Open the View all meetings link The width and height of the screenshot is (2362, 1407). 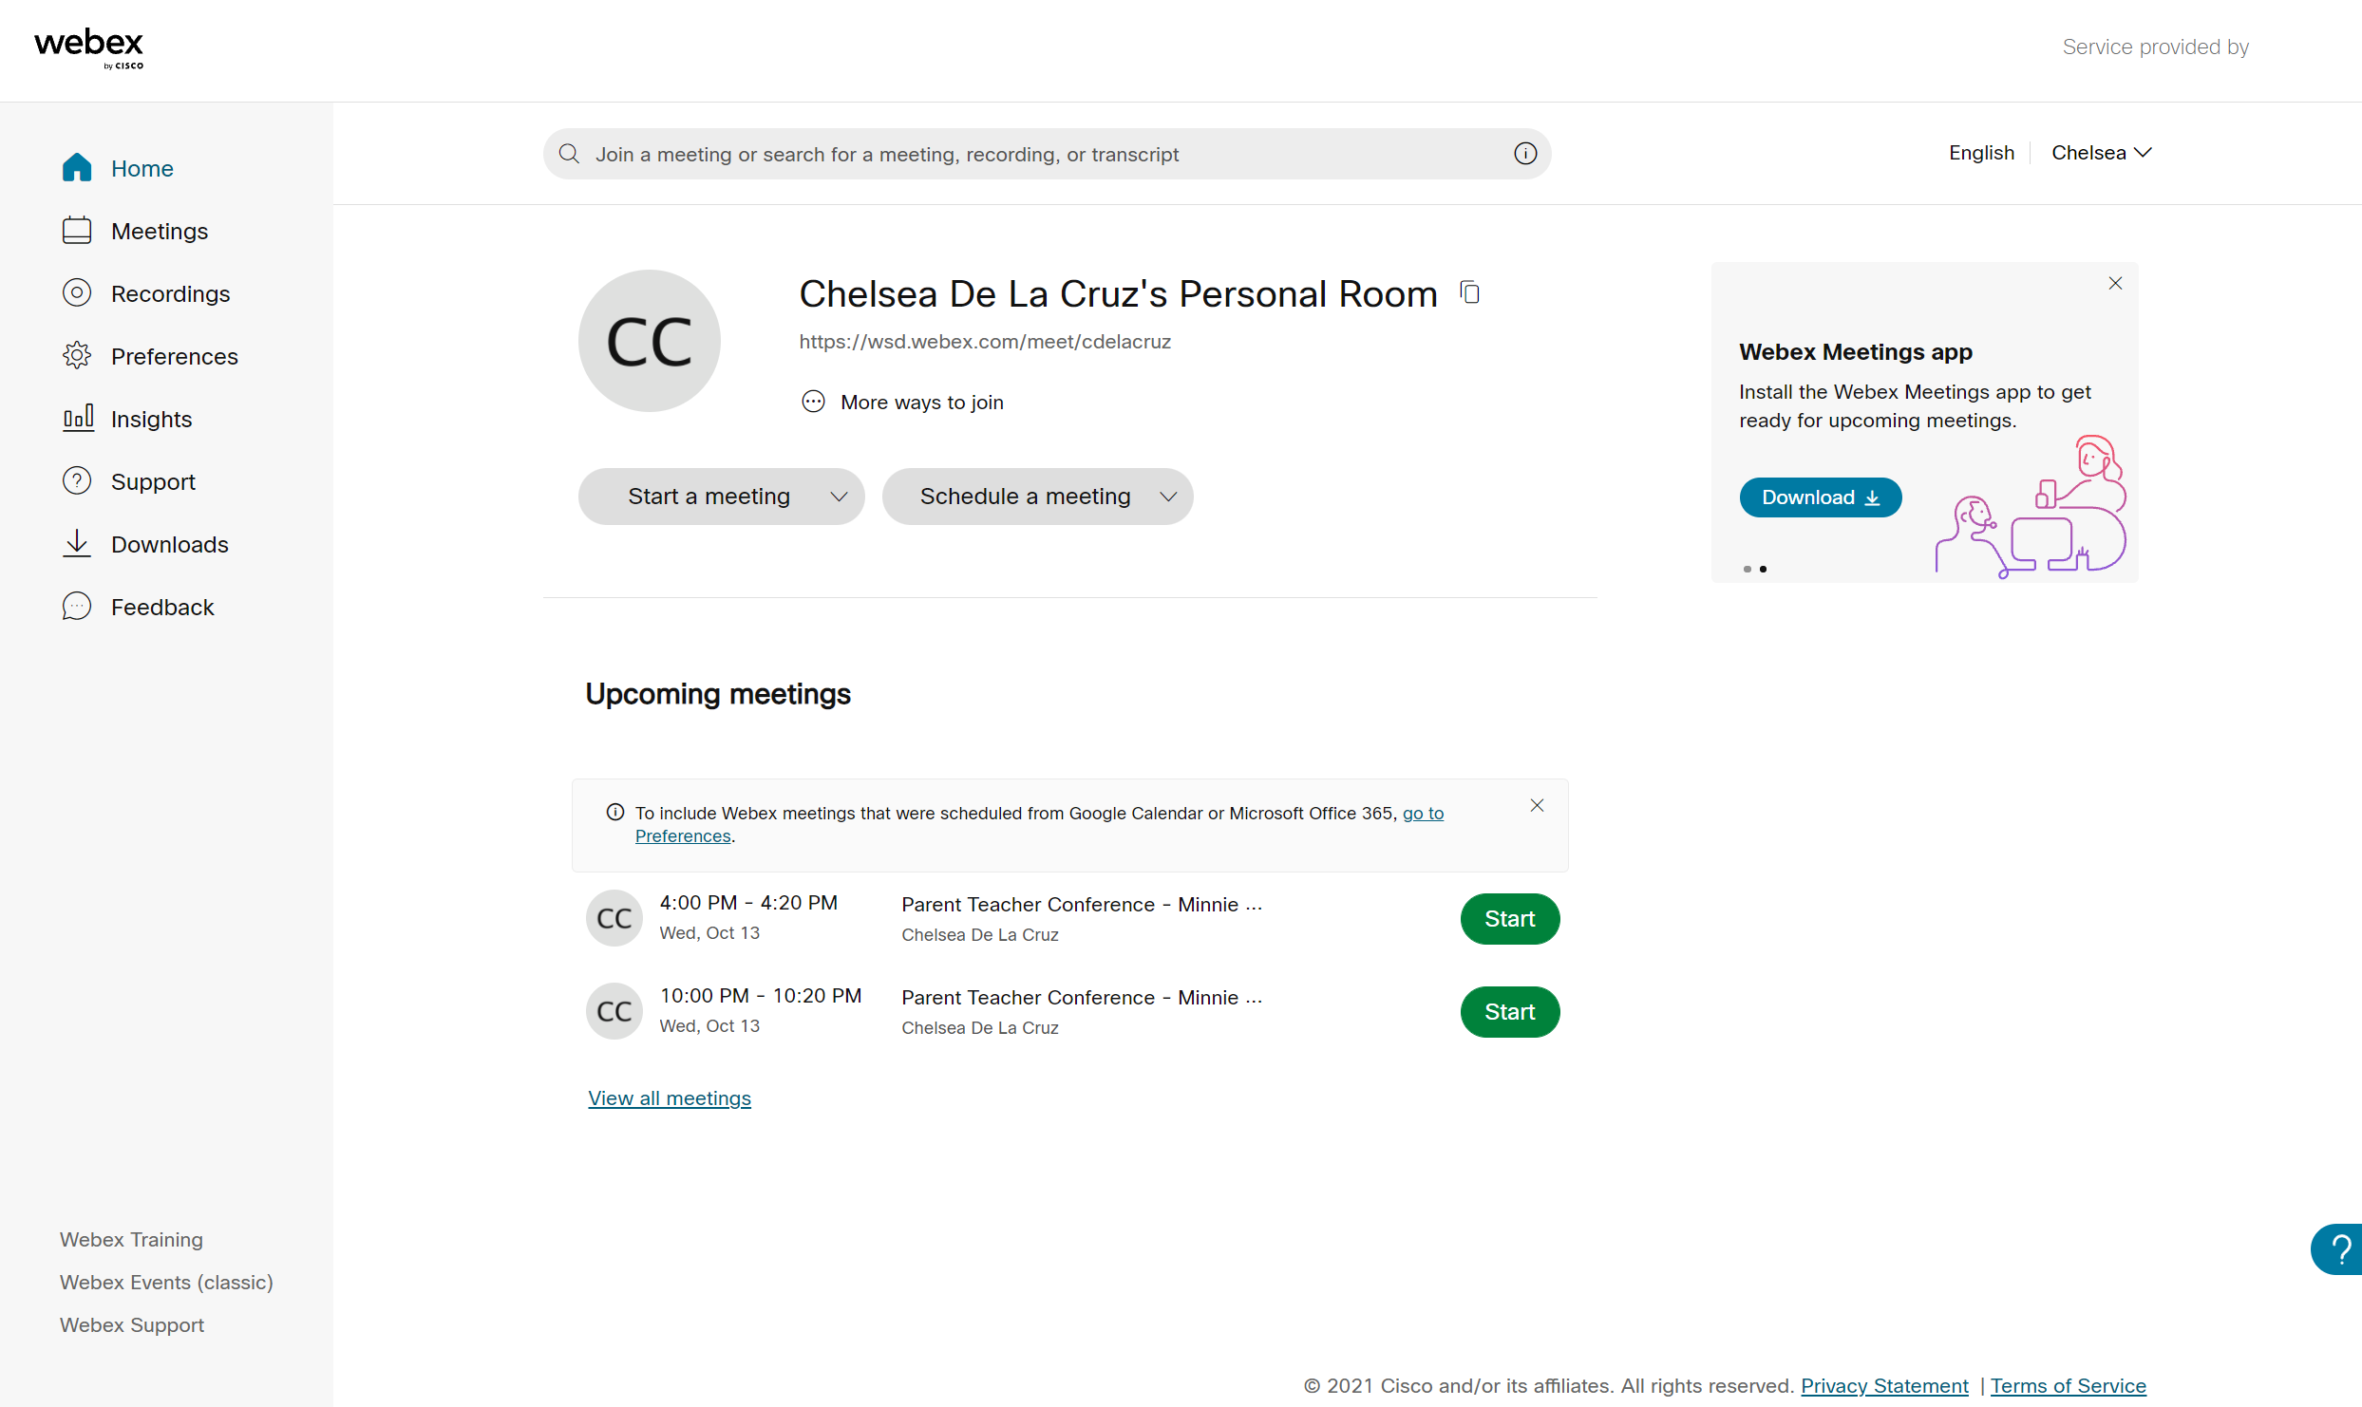(x=670, y=1098)
